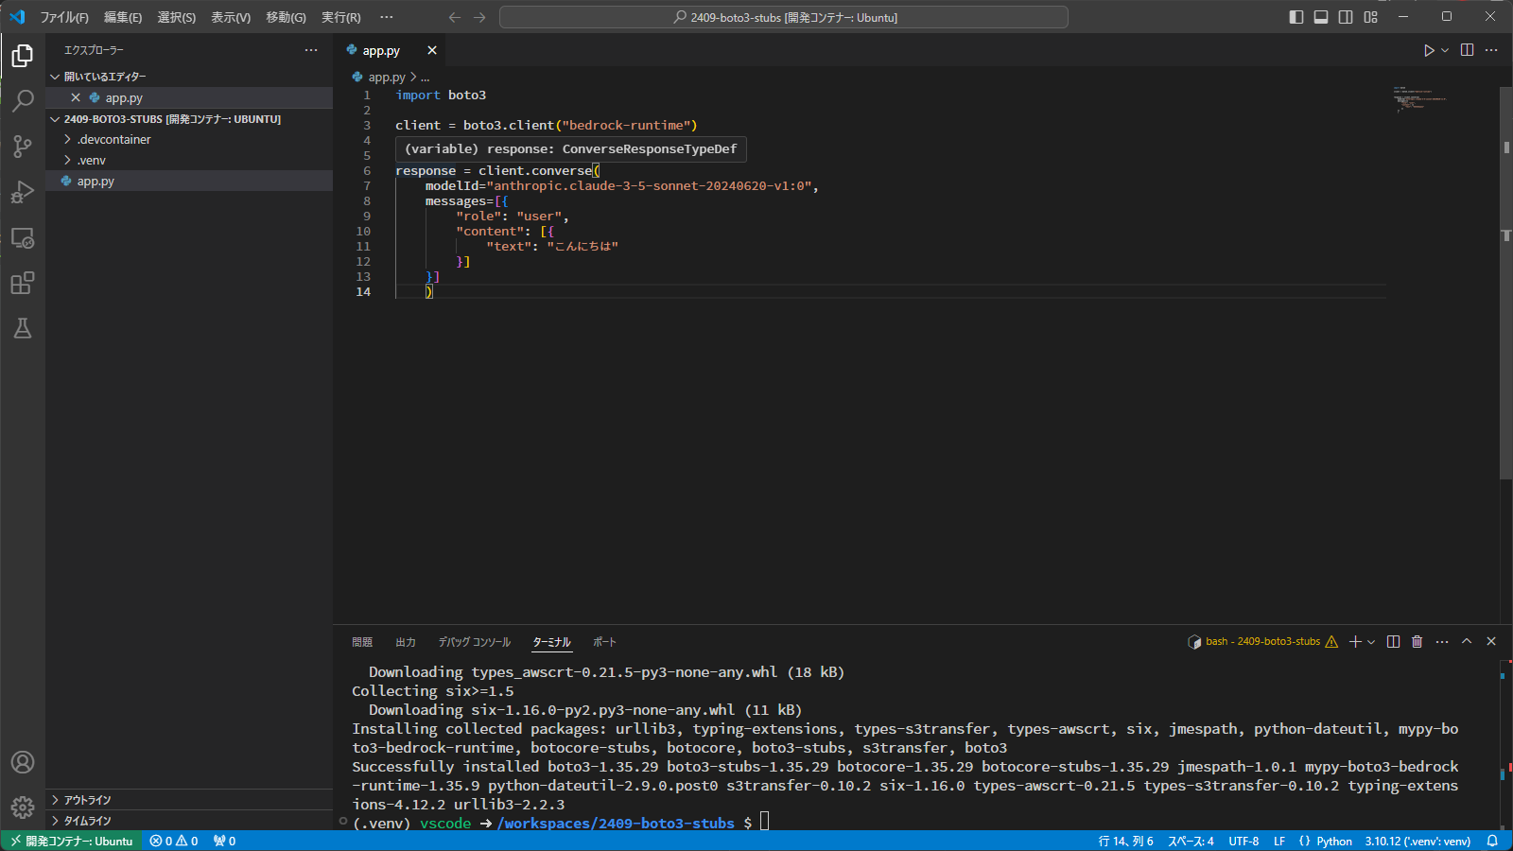Open Run and Debug view

tap(23, 192)
